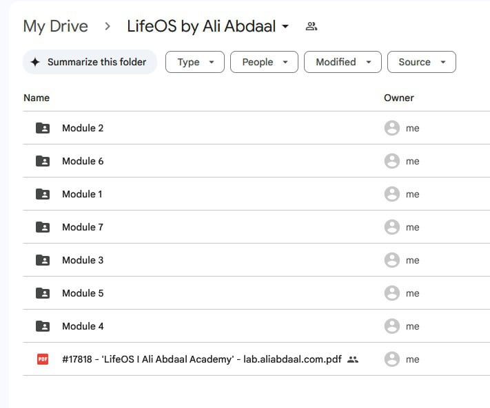The height and width of the screenshot is (408, 490).
Task: Open the LifeOS Ali Abdaal Academy PDF file
Action: (201, 359)
